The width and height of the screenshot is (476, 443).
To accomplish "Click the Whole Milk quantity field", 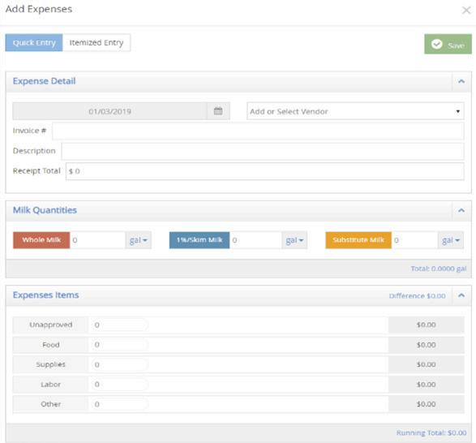I will (x=97, y=240).
